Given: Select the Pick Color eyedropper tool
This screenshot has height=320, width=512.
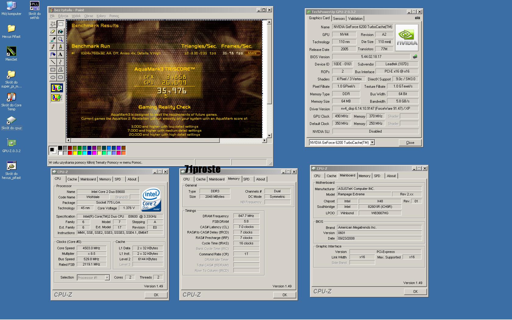Looking at the screenshot, I should (x=53, y=39).
